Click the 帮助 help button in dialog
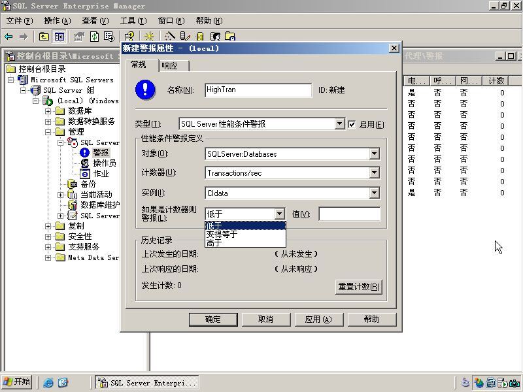This screenshot has height=392, width=523. 372,319
